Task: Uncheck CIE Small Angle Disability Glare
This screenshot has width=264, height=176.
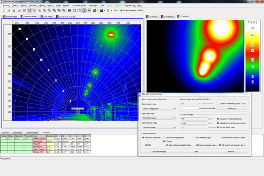Action: pos(220,145)
